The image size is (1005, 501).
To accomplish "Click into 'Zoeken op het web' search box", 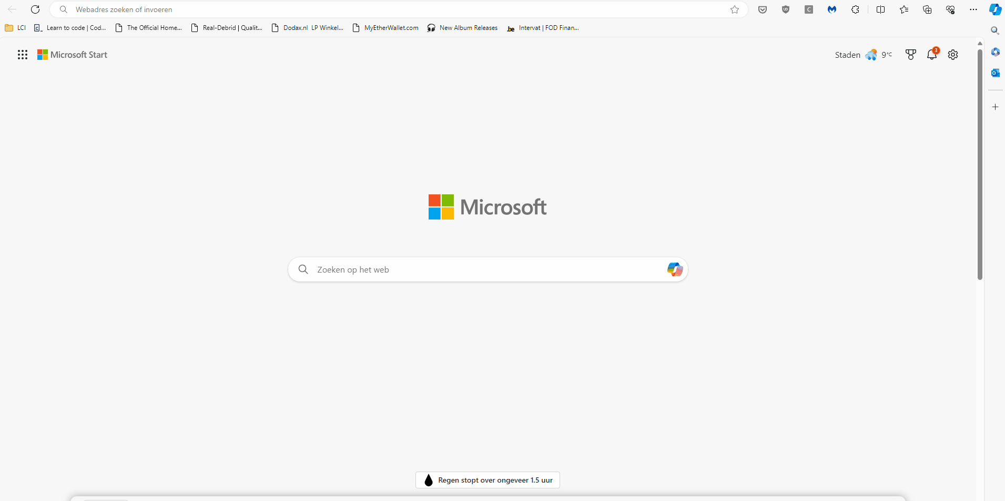I will 488,269.
